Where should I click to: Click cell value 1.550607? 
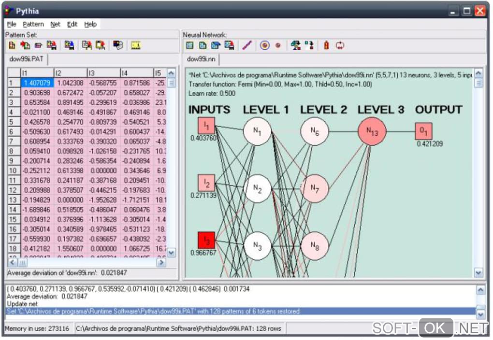tap(71, 249)
